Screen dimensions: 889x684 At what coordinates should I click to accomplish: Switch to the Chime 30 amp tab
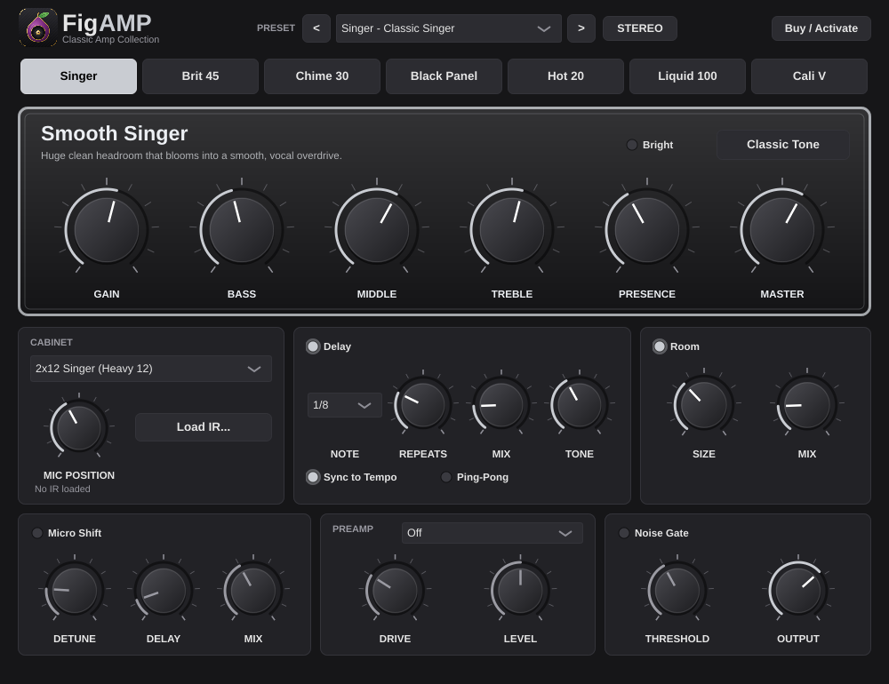tap(322, 76)
